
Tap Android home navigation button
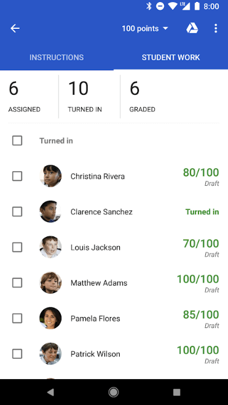pyautogui.click(x=114, y=392)
